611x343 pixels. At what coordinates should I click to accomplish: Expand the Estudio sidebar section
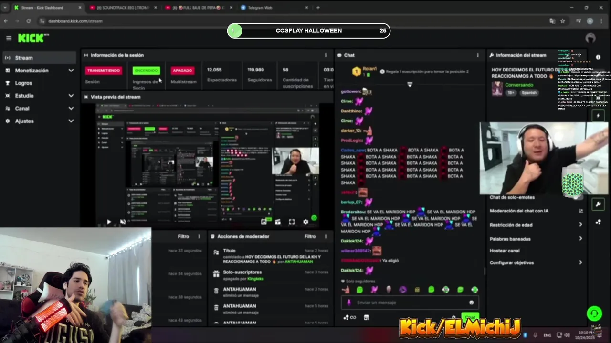[x=38, y=96]
